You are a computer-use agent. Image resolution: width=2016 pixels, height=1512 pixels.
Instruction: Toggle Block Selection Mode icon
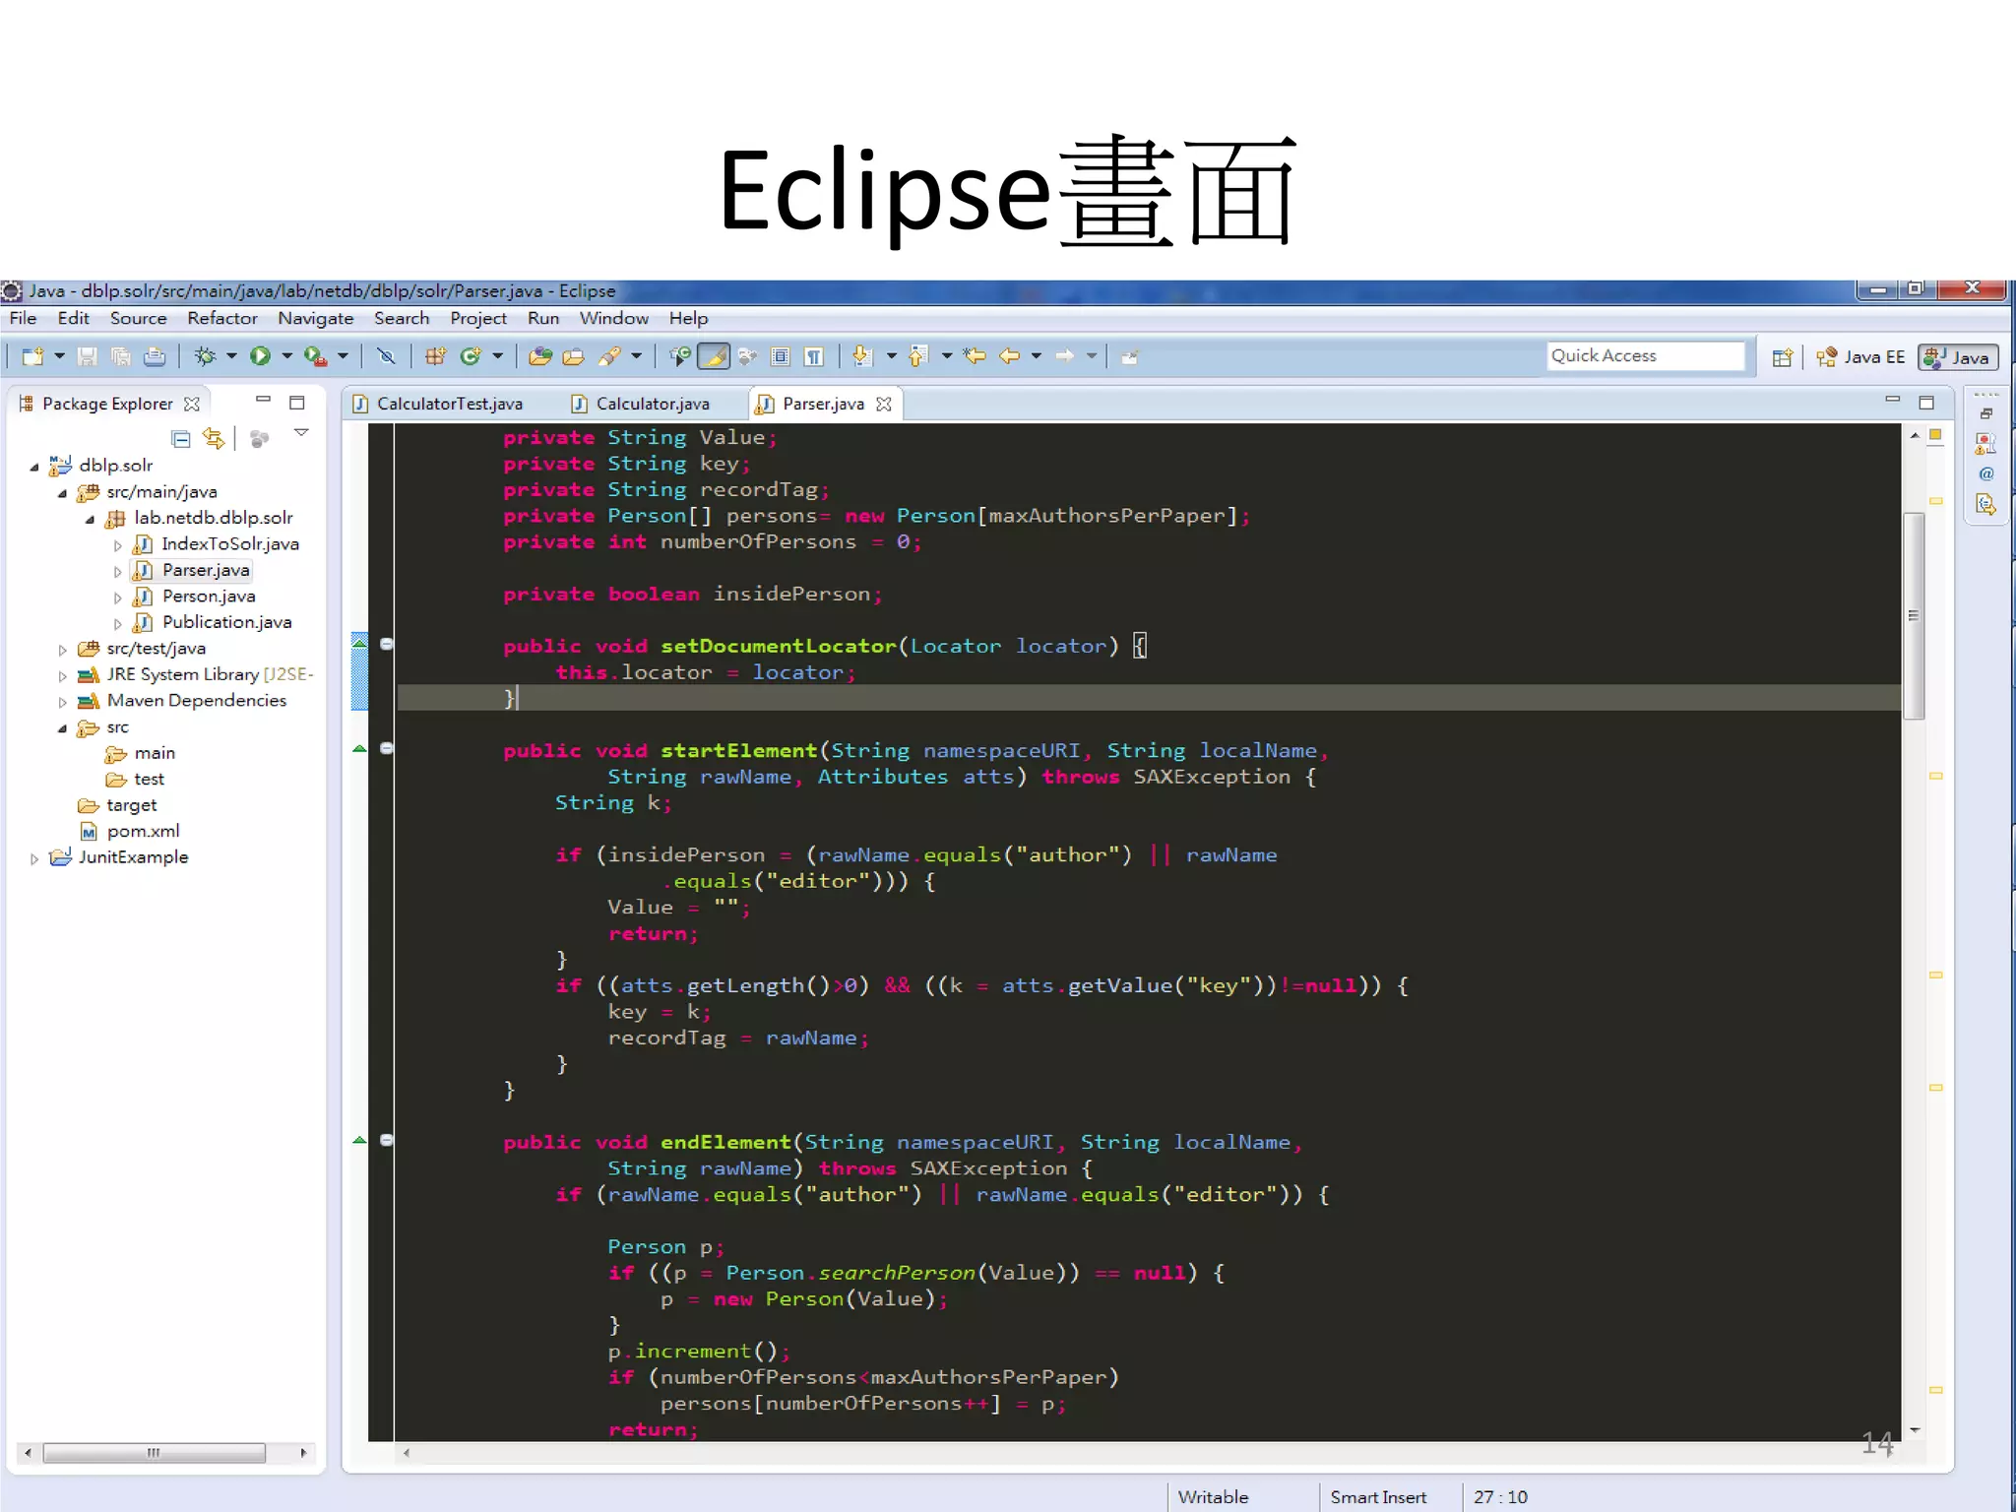tap(781, 356)
